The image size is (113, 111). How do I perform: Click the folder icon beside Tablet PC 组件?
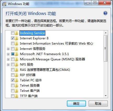[x=17, y=80]
